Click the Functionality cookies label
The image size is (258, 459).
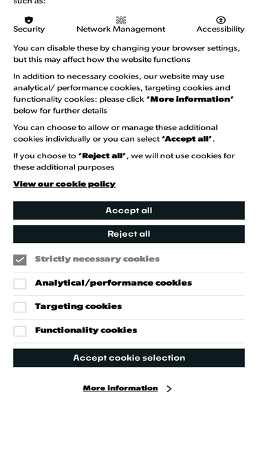click(x=86, y=330)
